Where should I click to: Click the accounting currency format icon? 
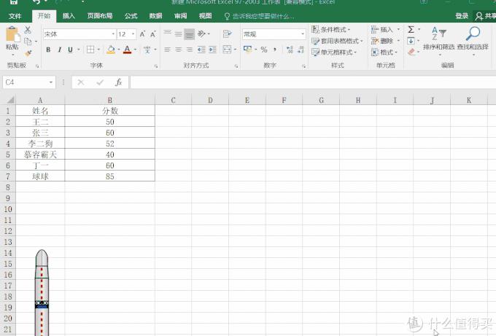point(248,50)
